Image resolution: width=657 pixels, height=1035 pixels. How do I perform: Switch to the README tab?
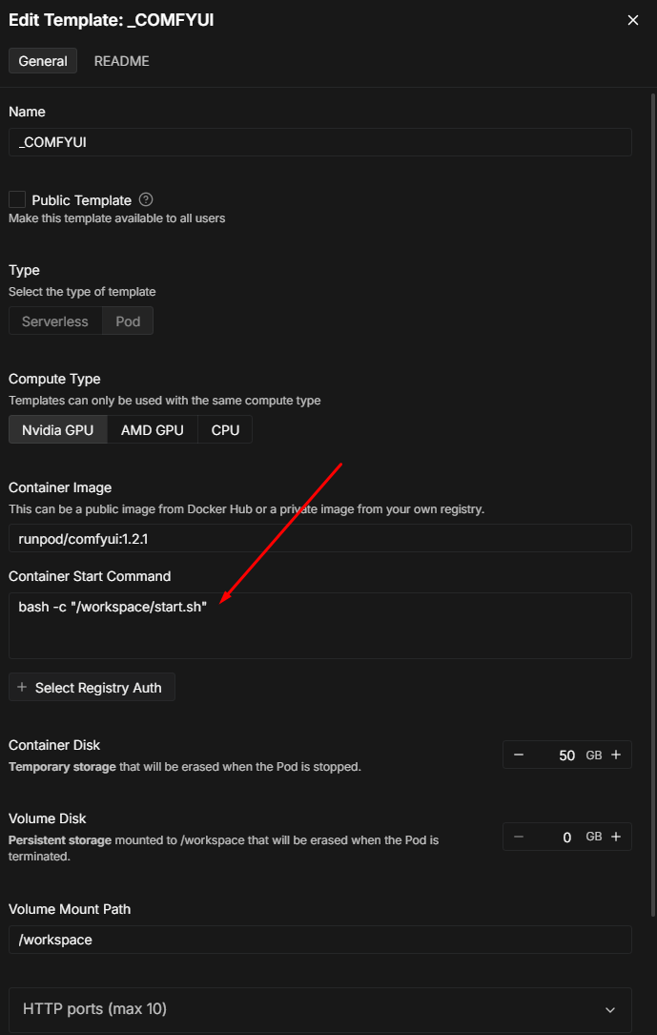121,61
